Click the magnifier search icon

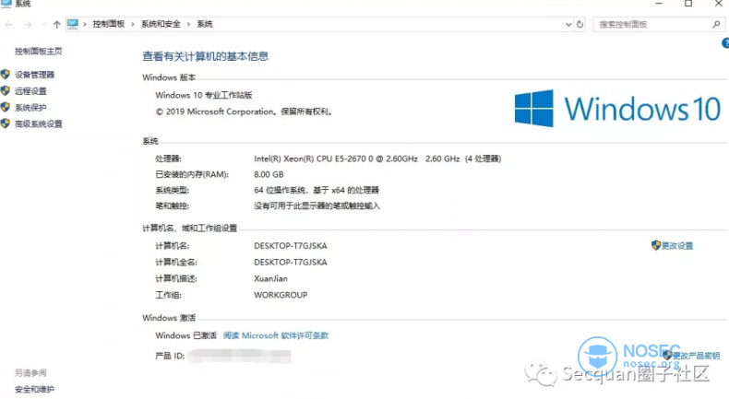716,24
